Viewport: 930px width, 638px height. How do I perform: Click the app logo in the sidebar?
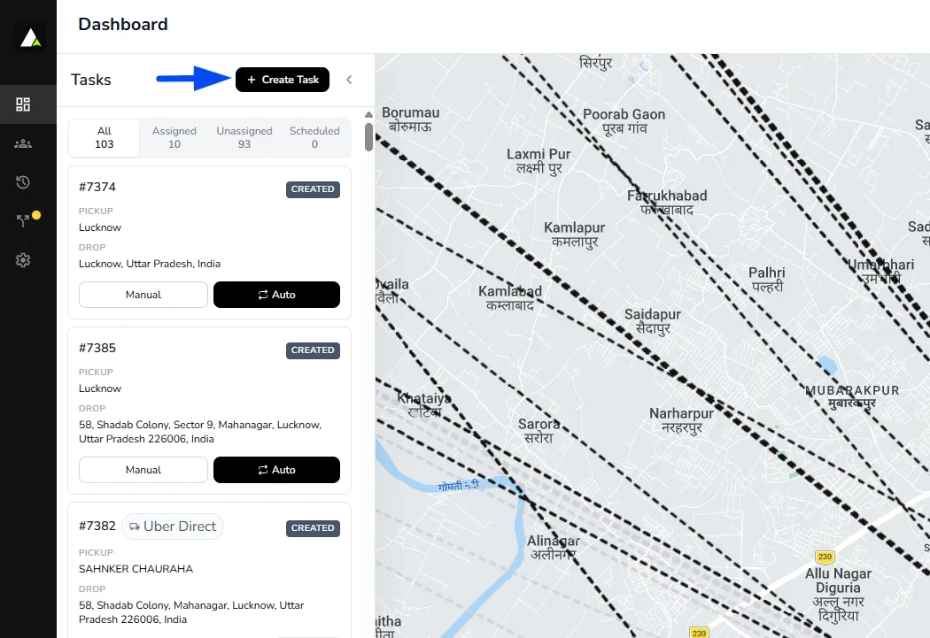click(x=30, y=38)
